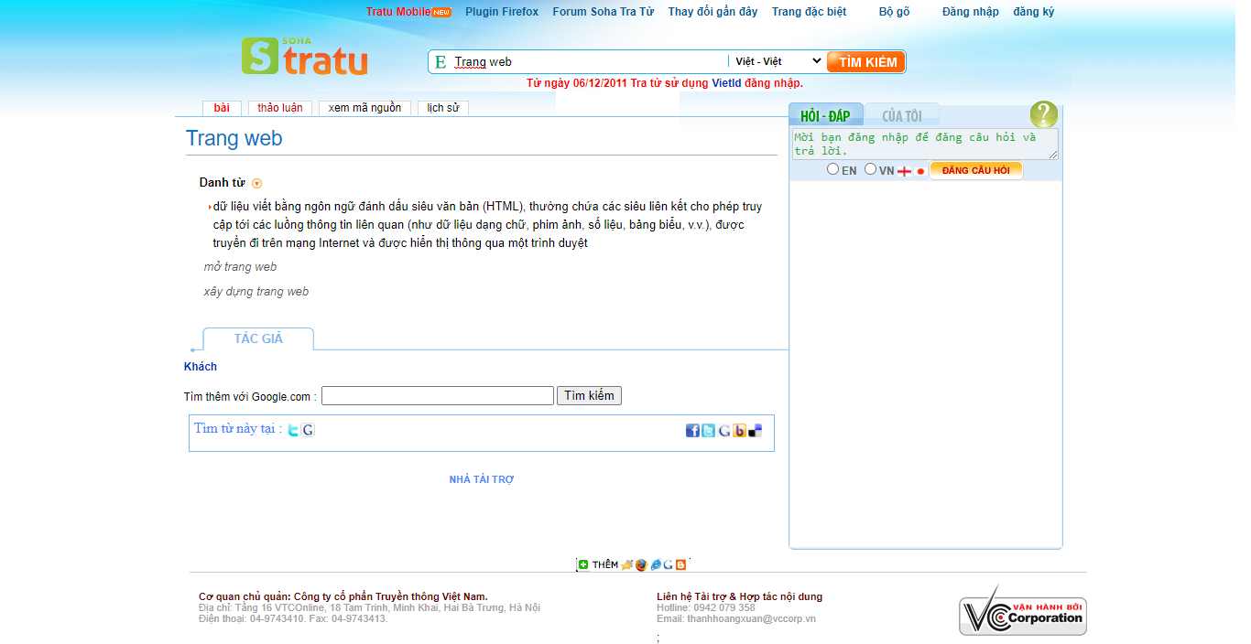Image resolution: width=1251 pixels, height=644 pixels.
Task: Open the yellow question mark help icon
Action: (1043, 114)
